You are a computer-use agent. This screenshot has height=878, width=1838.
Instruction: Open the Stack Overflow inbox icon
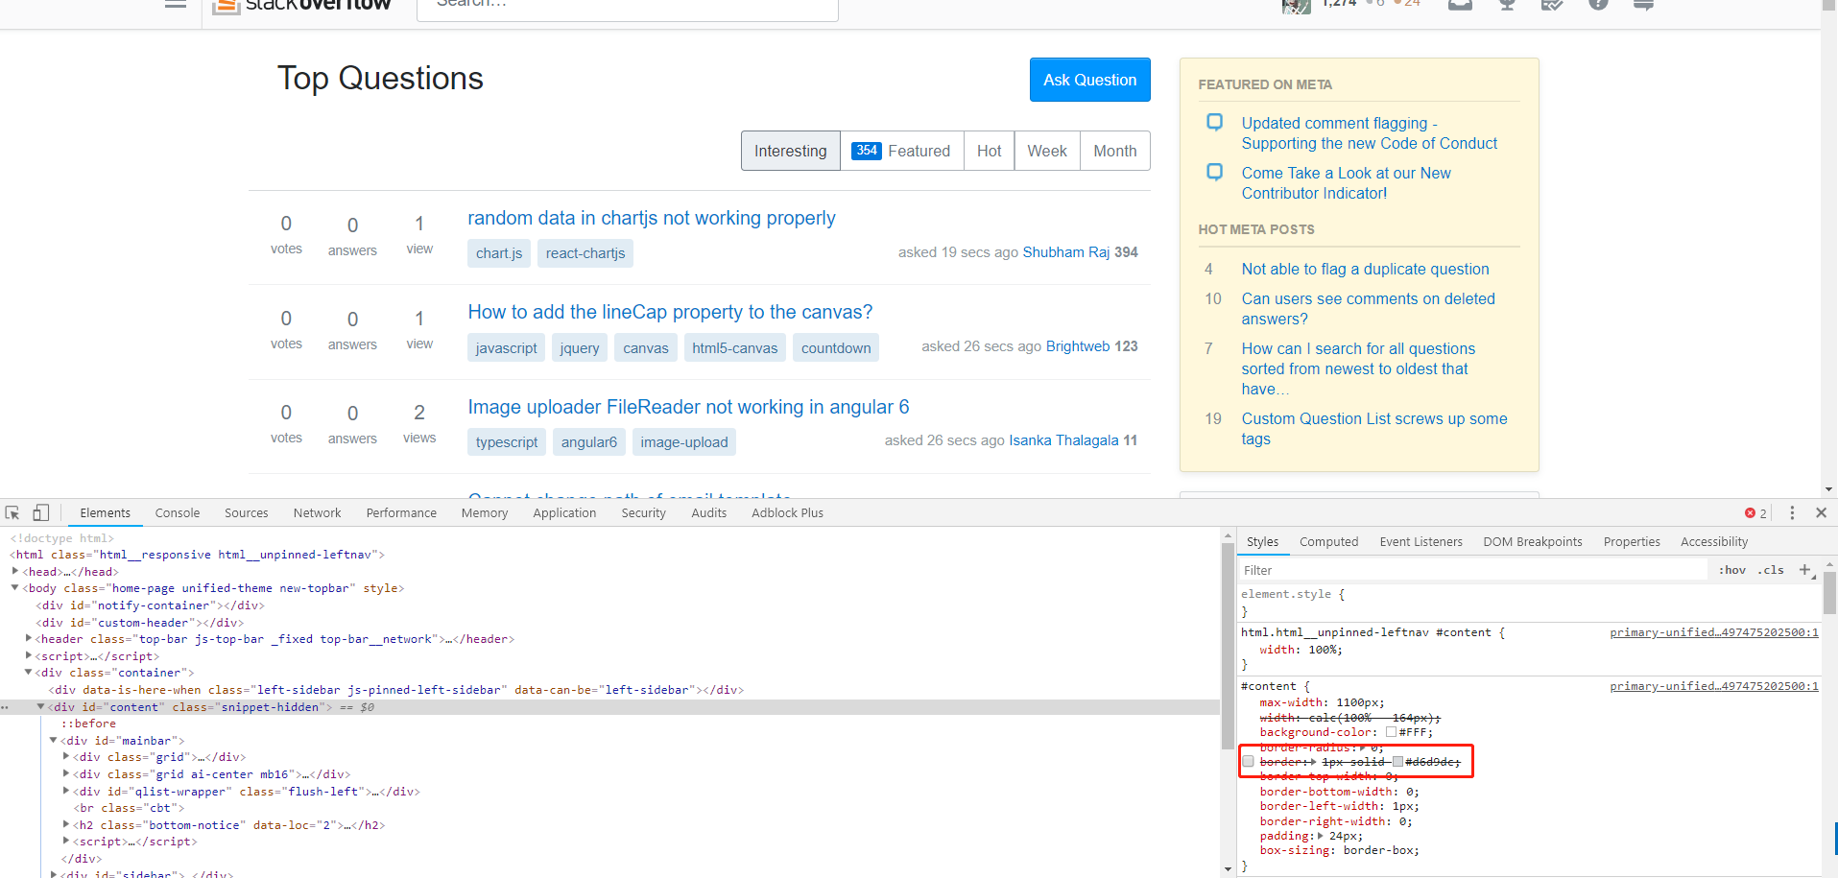pos(1460,5)
